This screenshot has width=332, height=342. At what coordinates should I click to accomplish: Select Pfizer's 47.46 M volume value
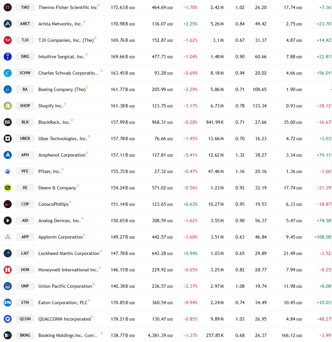[216, 172]
